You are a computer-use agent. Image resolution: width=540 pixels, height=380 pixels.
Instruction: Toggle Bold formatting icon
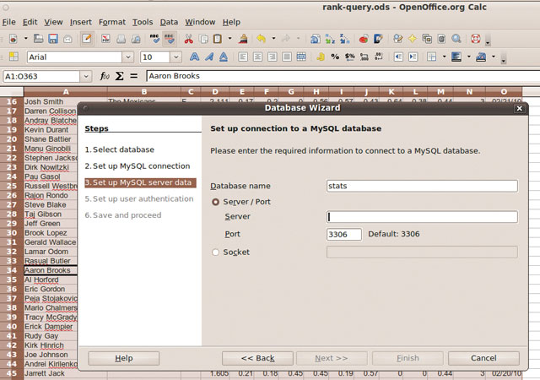pyautogui.click(x=195, y=57)
